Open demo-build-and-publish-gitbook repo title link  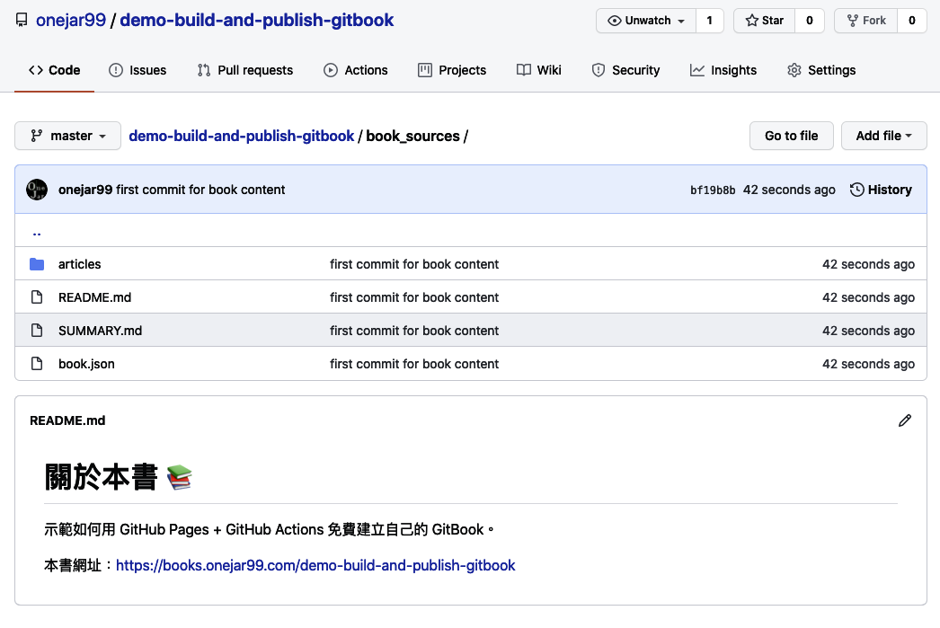257,20
